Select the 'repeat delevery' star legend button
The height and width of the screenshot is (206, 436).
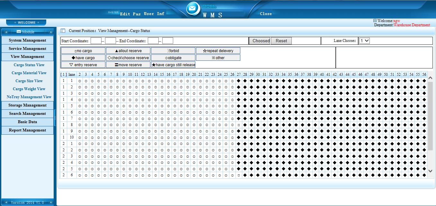point(218,51)
